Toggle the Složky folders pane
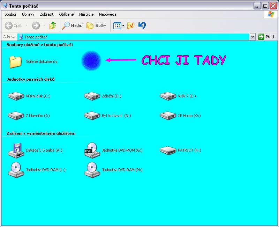The image size is (279, 227). click(x=96, y=25)
